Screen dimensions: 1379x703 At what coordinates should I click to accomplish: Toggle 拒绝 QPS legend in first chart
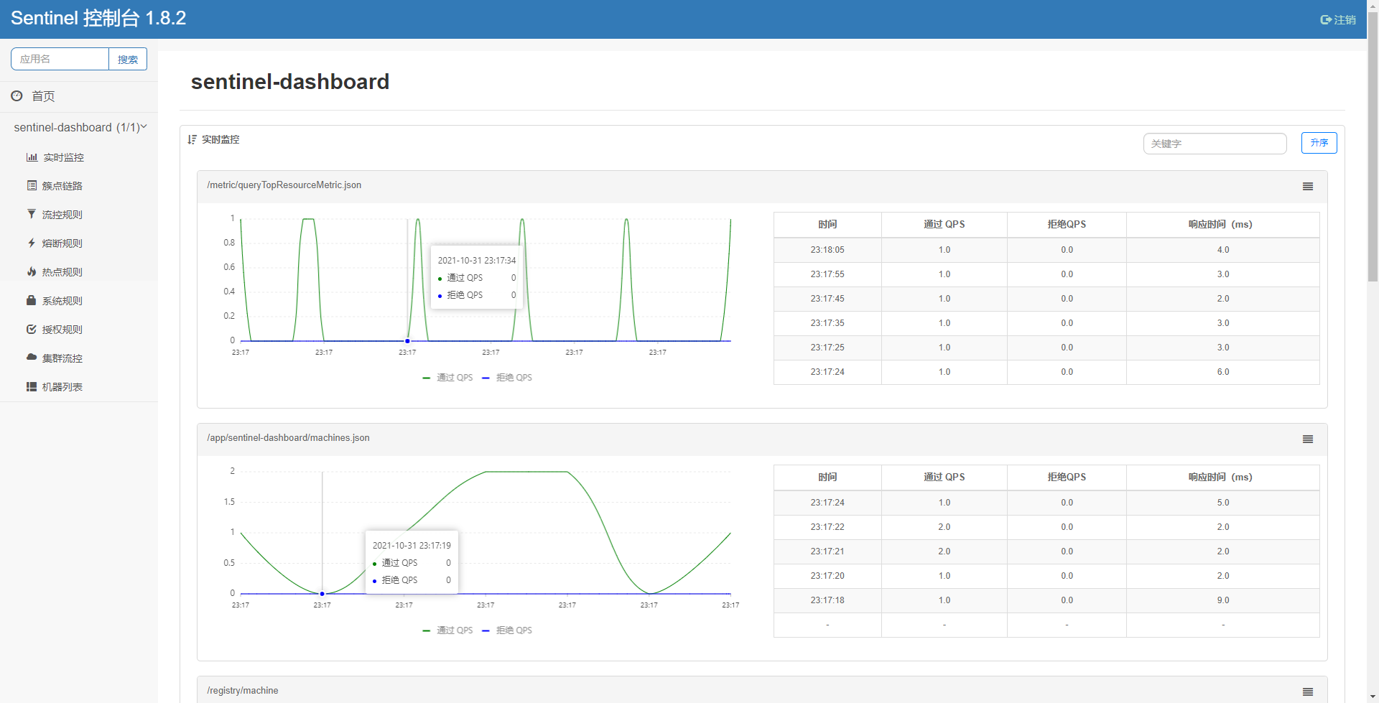pos(507,378)
